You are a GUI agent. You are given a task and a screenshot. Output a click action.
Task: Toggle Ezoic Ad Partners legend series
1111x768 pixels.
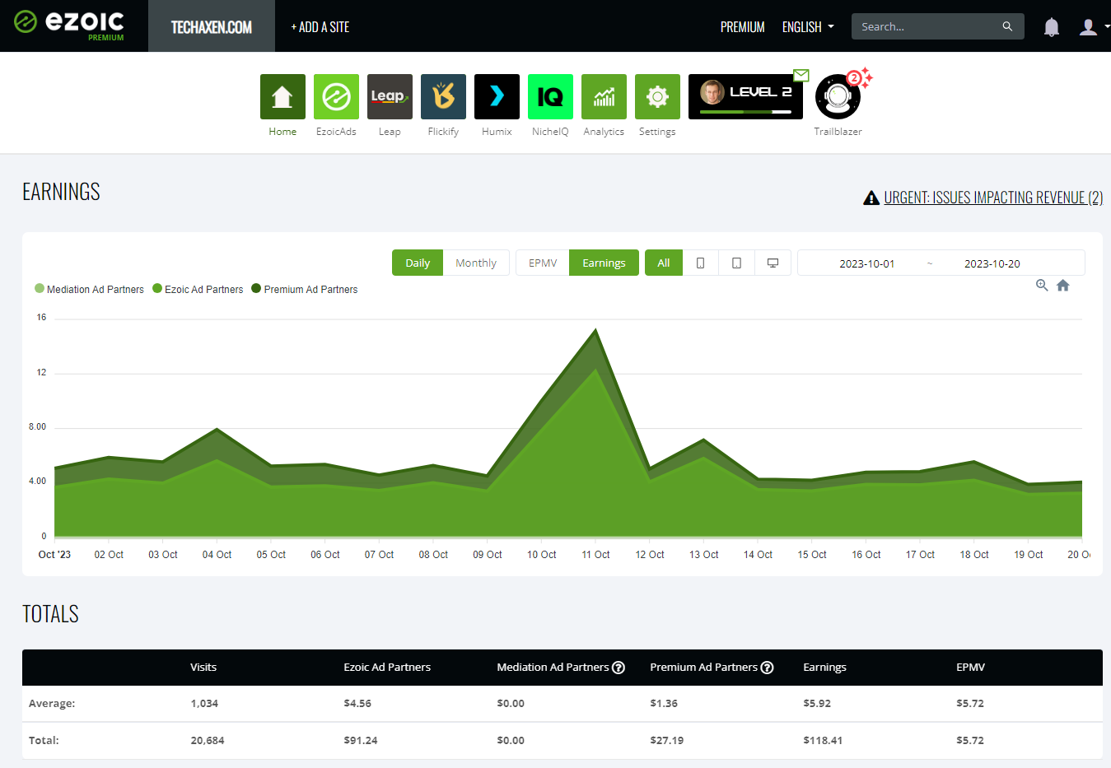[x=198, y=289]
